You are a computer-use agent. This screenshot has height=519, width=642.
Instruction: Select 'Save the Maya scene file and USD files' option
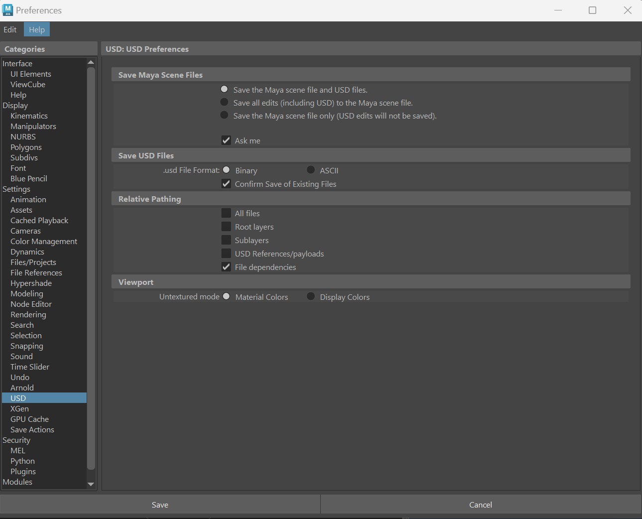[x=224, y=89]
